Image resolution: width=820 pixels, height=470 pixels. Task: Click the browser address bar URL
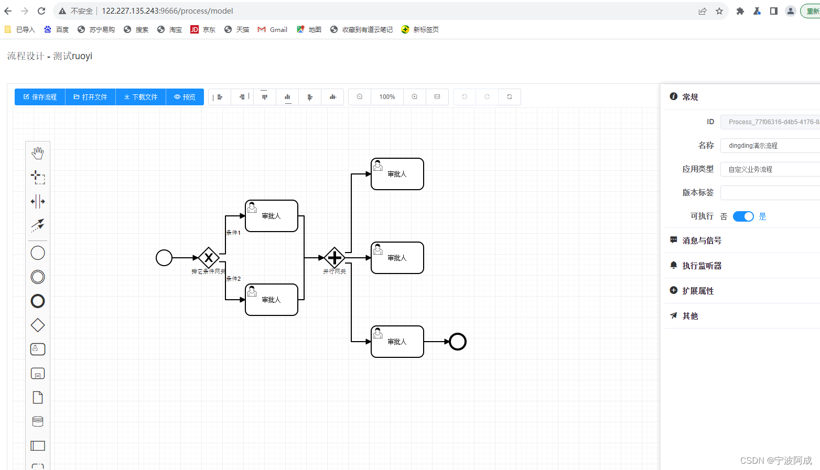tap(167, 11)
